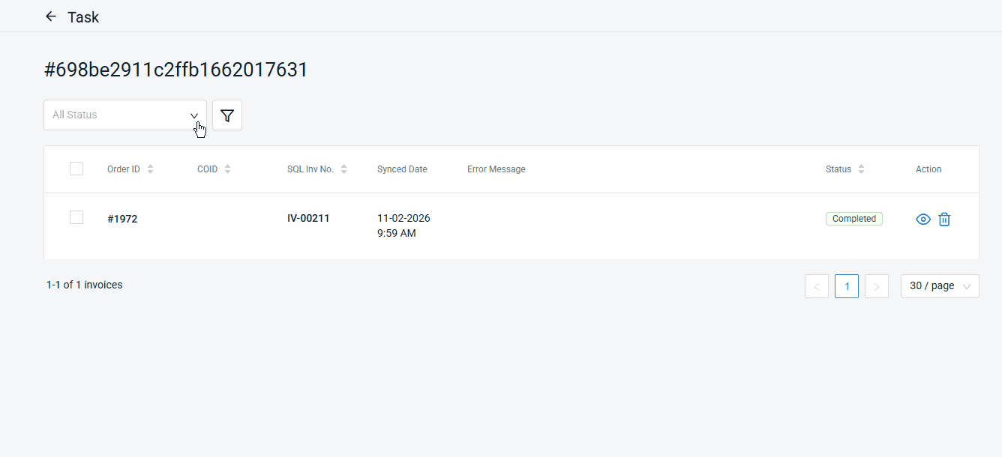Tick the select-all checkbox in the table header

point(76,169)
